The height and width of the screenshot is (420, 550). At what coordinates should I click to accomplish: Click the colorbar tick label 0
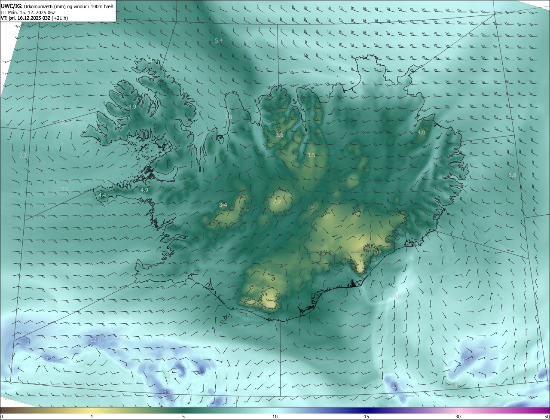coord(1,417)
